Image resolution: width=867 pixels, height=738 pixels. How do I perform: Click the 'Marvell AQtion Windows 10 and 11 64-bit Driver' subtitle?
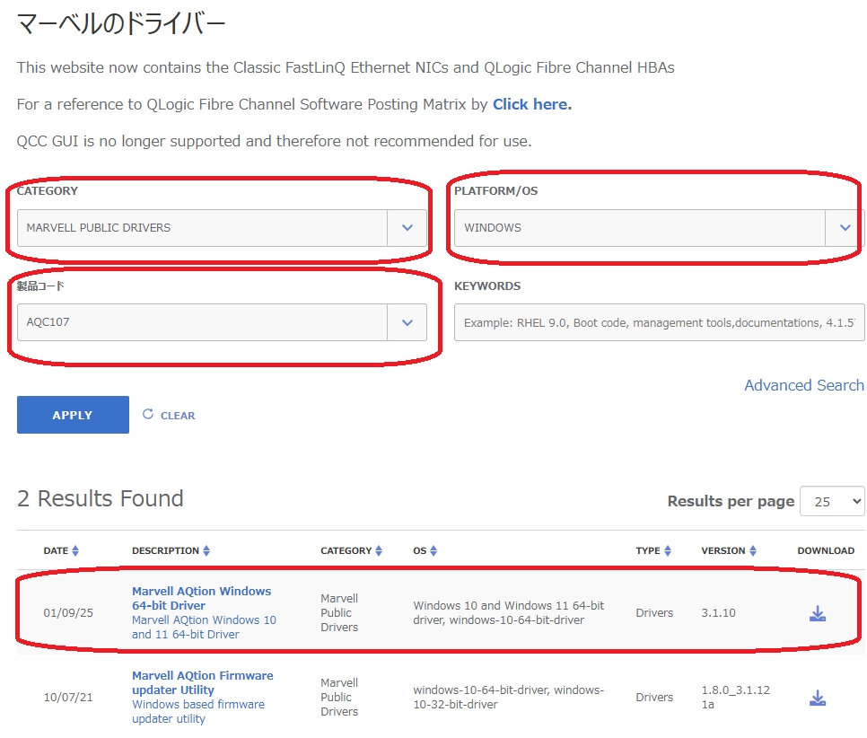coord(204,628)
